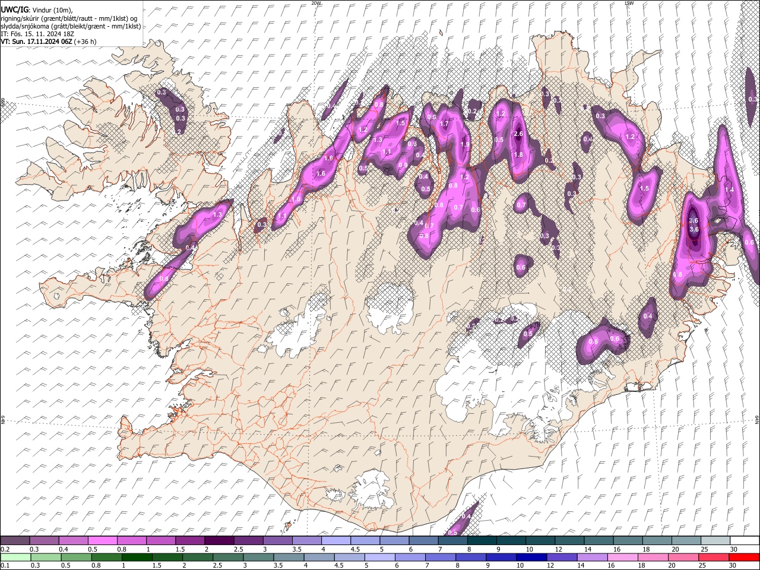Screen dimensions: 760x570
Task: Click the 'slydda/snjókoma' legend description line
Action: tap(71, 26)
